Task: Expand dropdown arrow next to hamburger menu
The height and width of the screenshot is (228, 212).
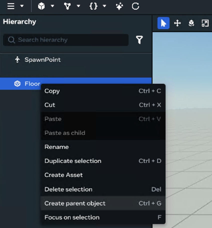Action: coord(22,6)
